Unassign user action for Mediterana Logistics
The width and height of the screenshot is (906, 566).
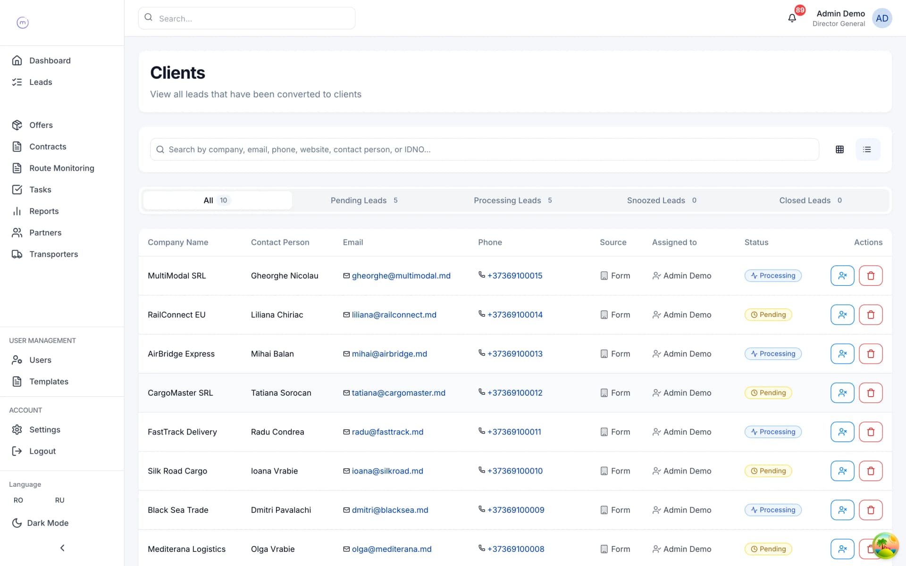pos(842,549)
